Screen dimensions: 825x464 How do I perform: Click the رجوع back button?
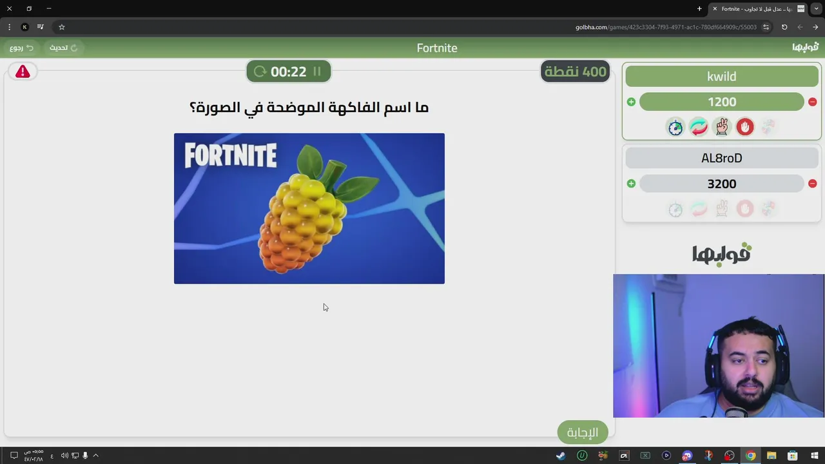coord(21,48)
